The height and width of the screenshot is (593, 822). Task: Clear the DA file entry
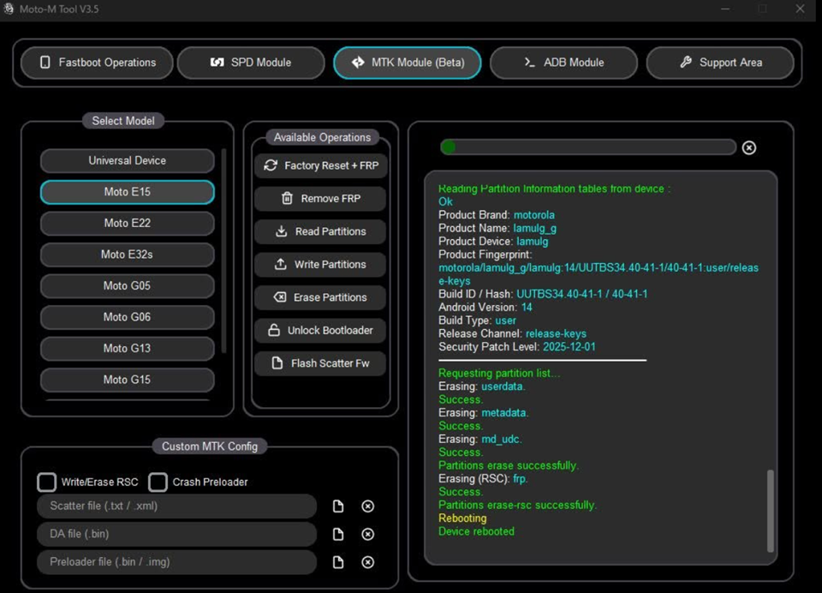368,534
